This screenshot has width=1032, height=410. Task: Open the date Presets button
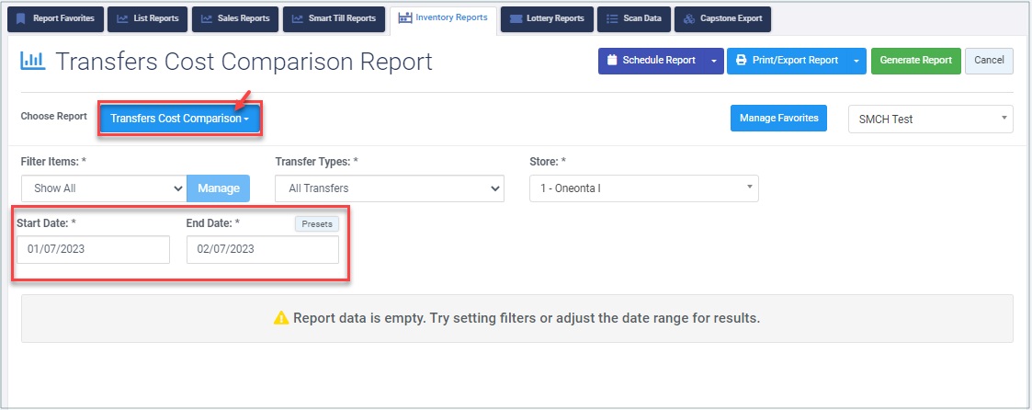click(x=316, y=223)
